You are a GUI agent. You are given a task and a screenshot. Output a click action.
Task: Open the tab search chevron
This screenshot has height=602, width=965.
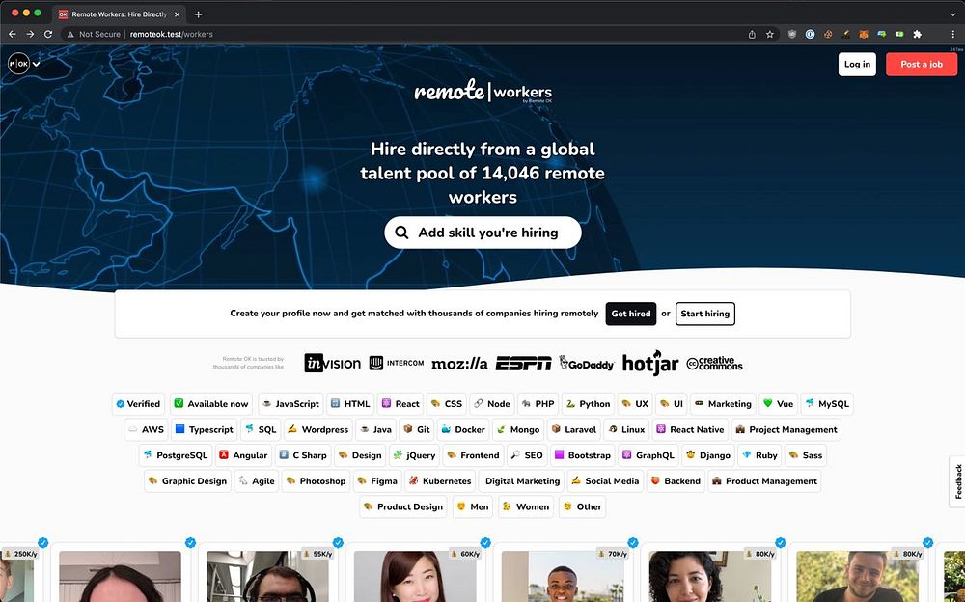tap(952, 14)
